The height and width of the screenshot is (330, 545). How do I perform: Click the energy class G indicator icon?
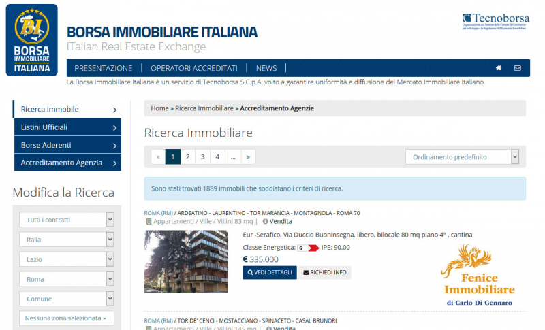click(308, 248)
